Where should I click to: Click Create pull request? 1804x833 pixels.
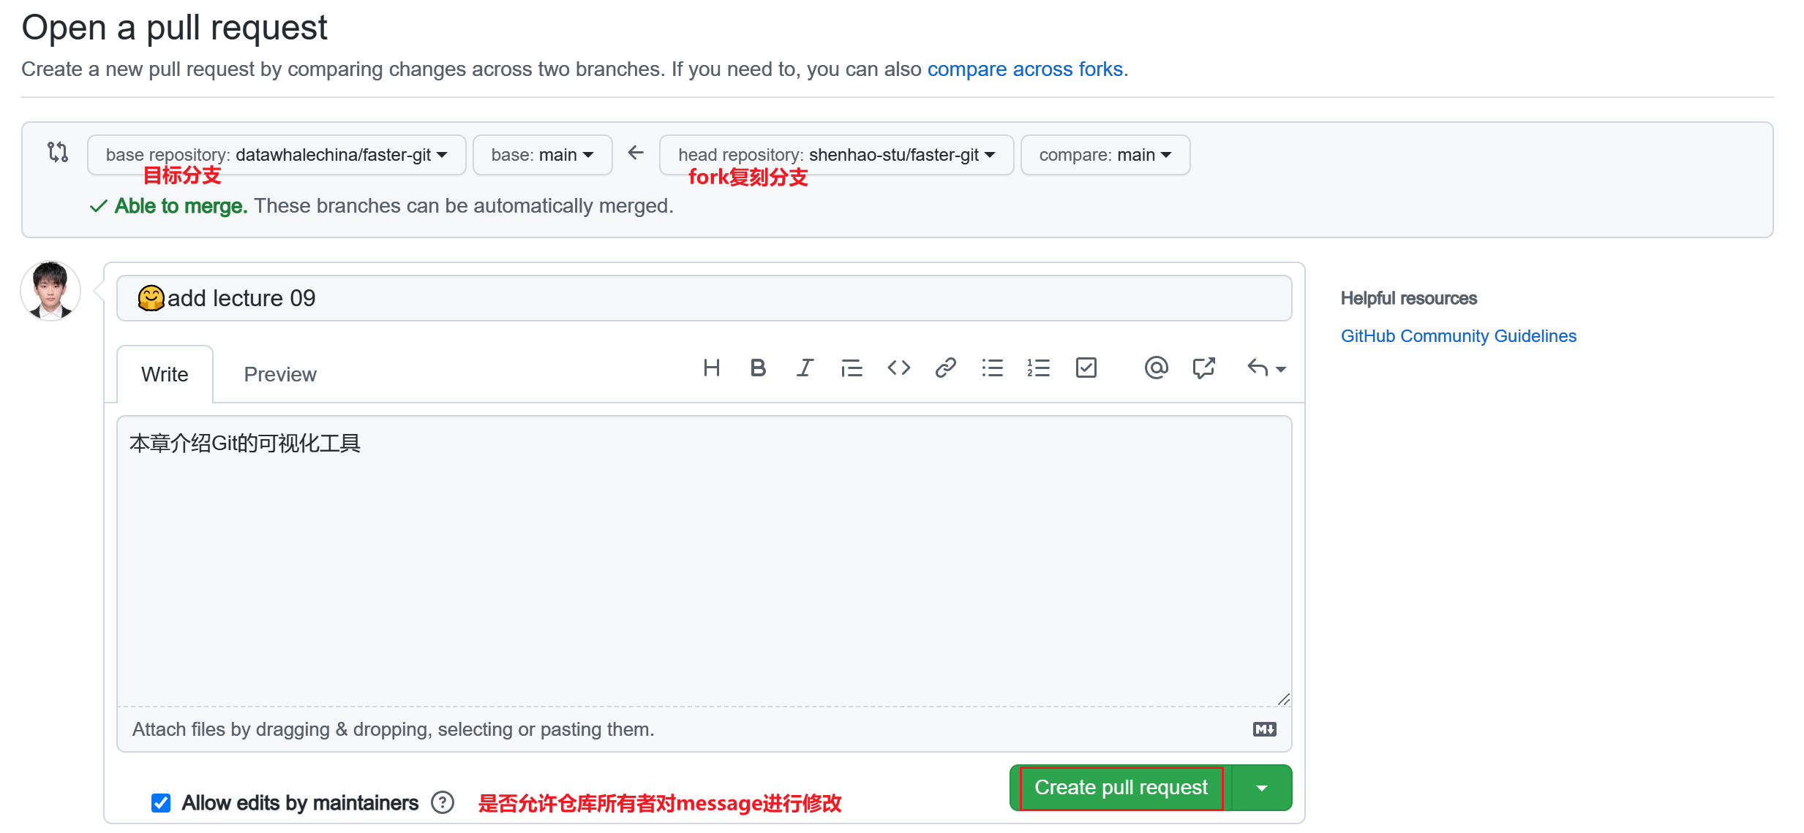coord(1119,788)
